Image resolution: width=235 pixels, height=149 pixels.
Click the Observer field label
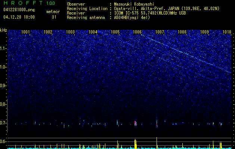[x=76, y=4]
